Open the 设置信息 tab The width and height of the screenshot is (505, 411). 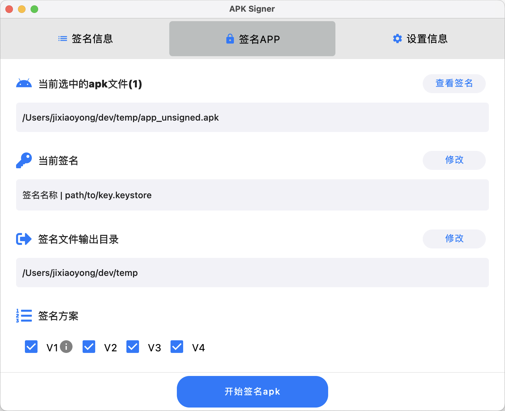click(420, 39)
